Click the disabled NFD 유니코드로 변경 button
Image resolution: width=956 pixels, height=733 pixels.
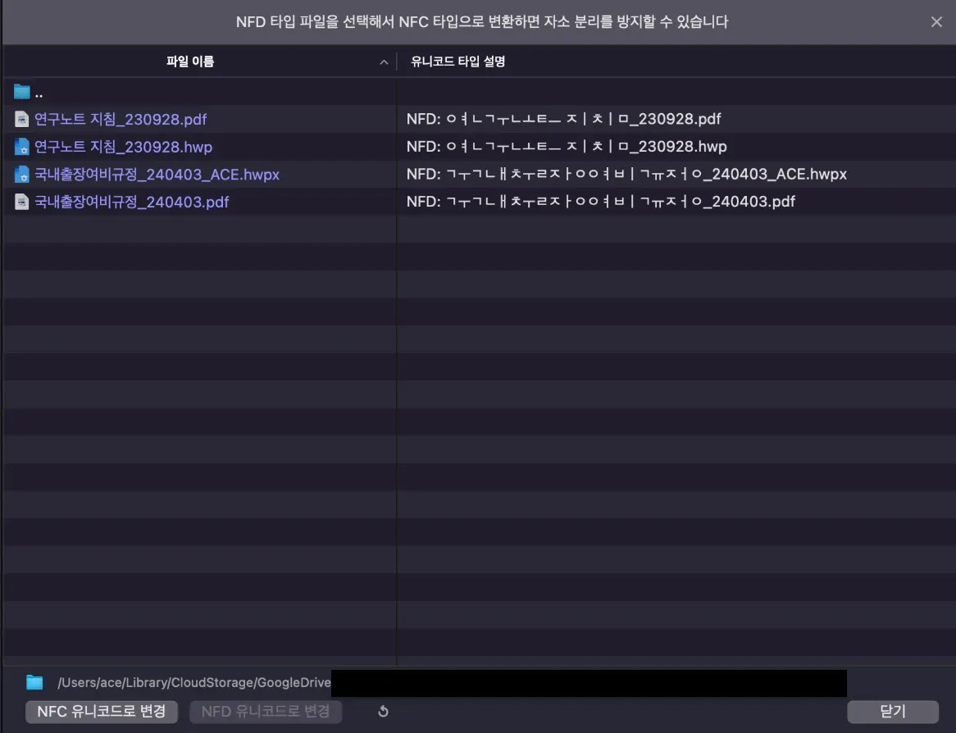265,712
